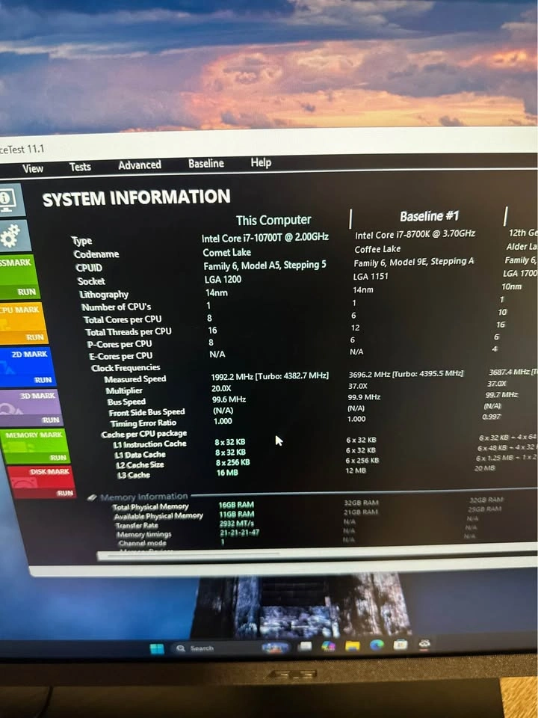Click '1992.2 MHz [Turbo: 4382.7 MHz]' value

click(x=270, y=376)
